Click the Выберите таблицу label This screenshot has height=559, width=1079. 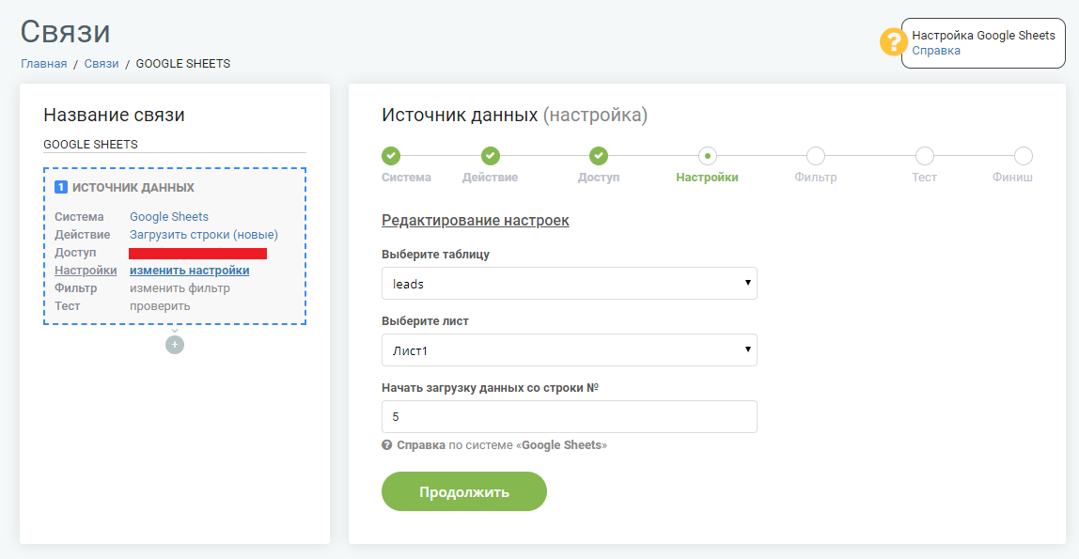click(x=435, y=255)
